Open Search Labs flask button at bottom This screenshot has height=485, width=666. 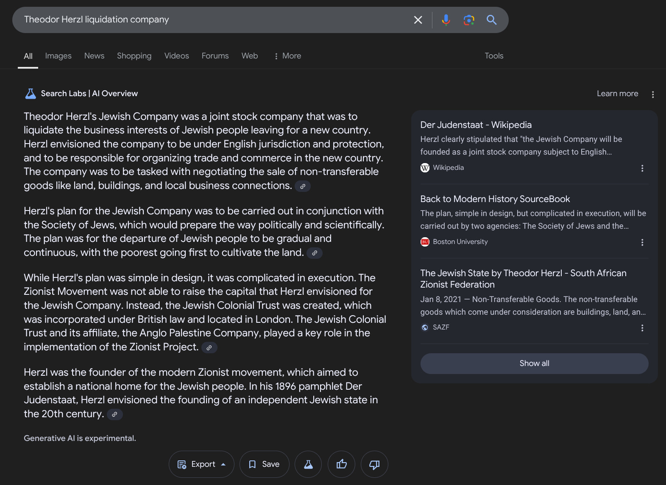308,464
